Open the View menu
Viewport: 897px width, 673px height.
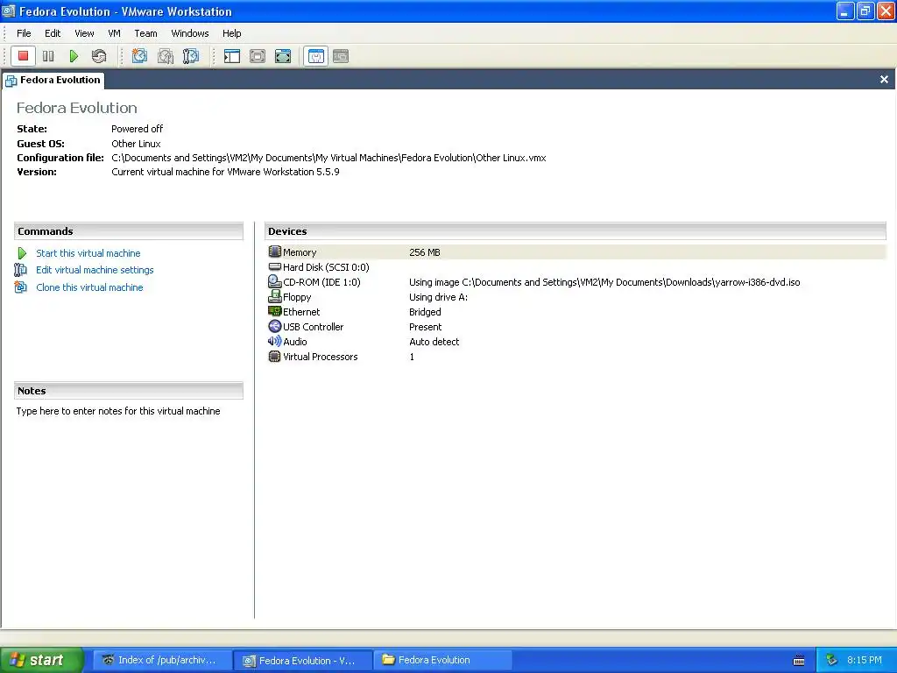84,33
